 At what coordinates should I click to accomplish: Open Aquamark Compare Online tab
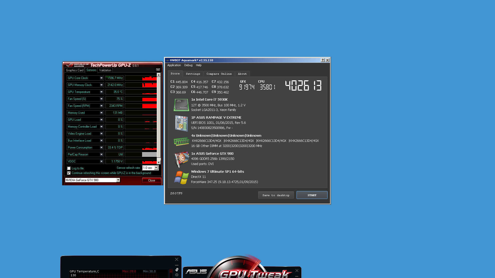pos(219,74)
